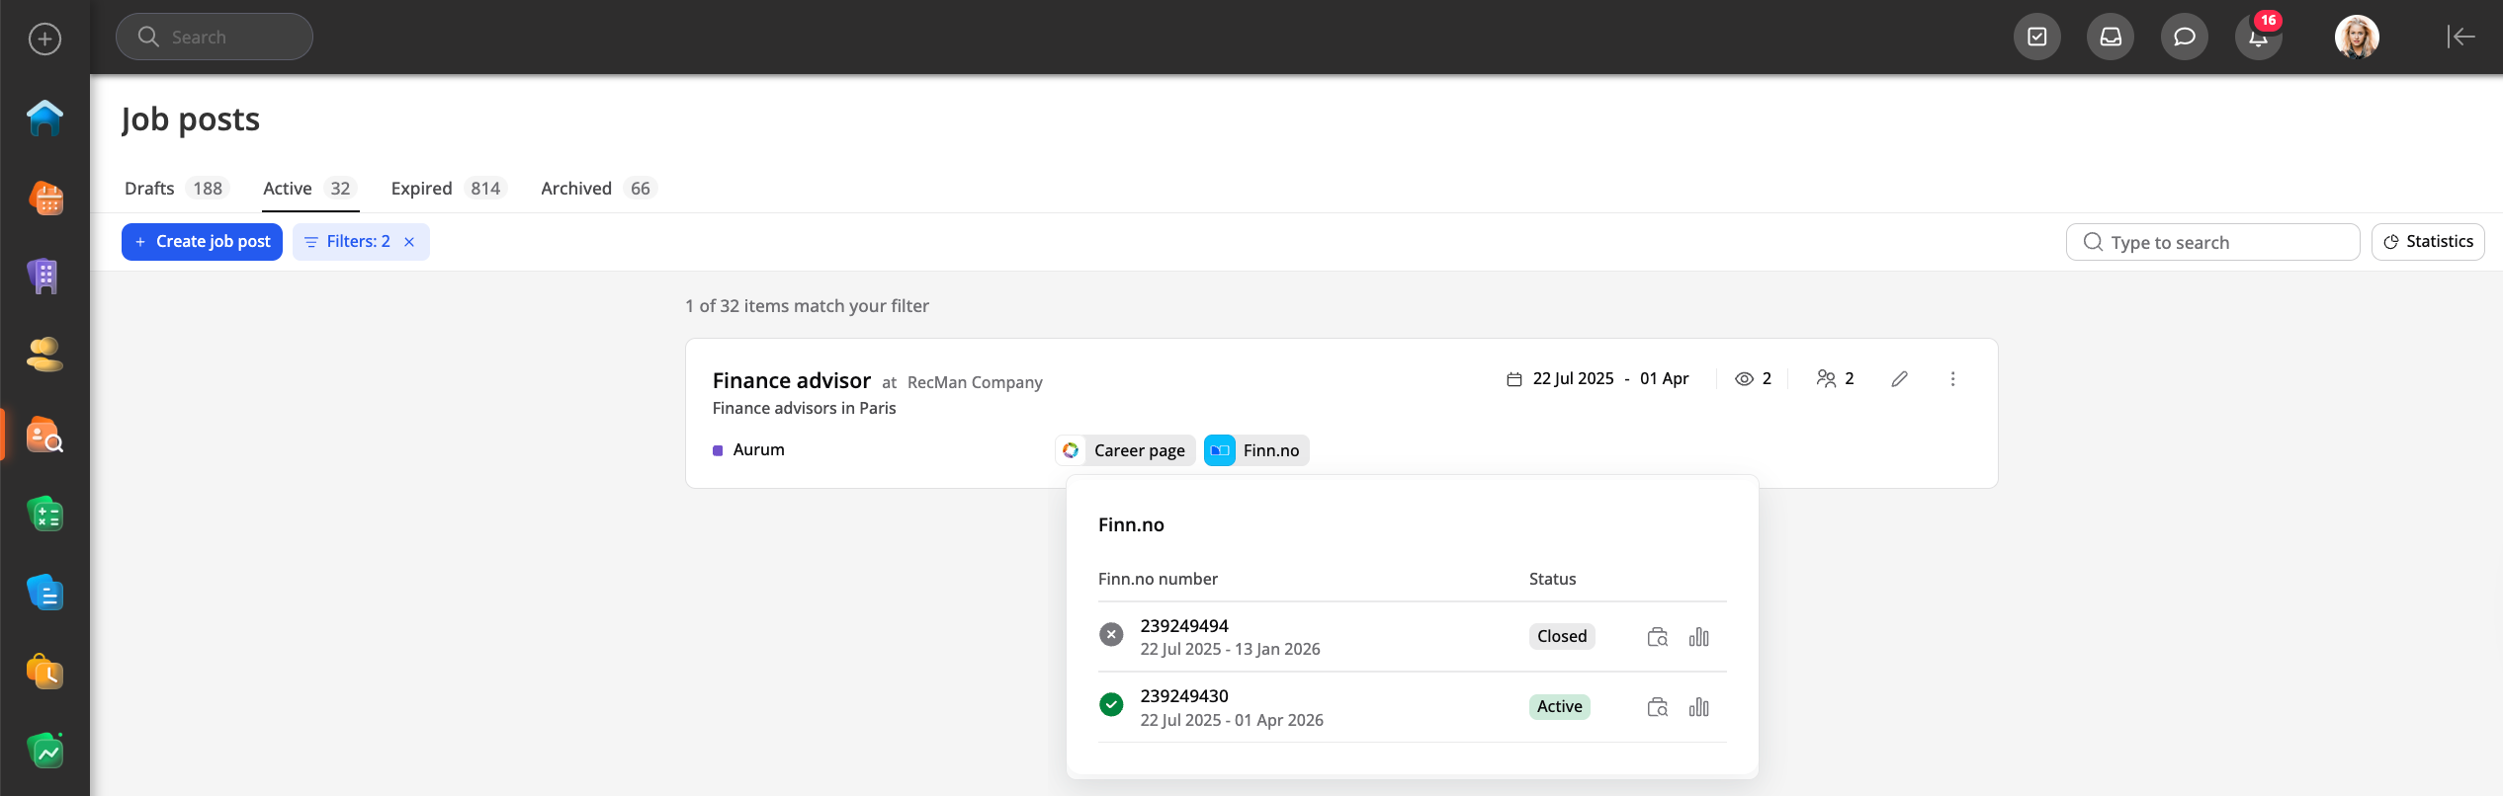The image size is (2503, 796).
Task: Switch to the Drafts tab
Action: click(x=175, y=189)
